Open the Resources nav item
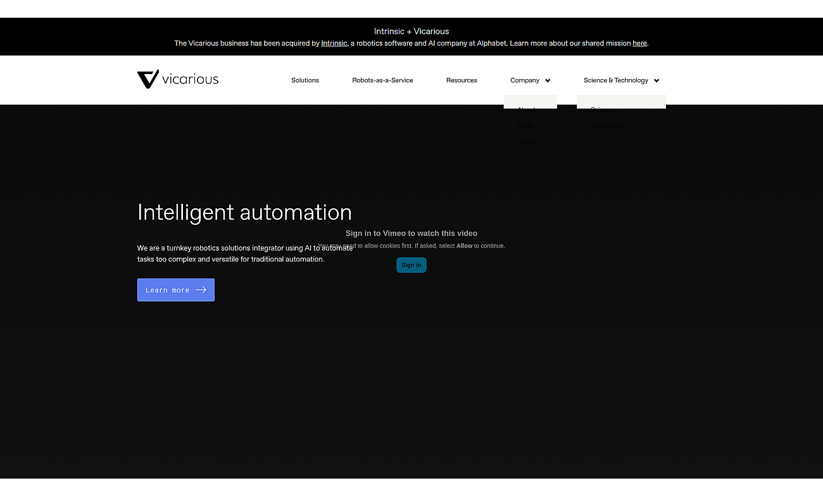Image resolution: width=823 pixels, height=499 pixels. click(462, 80)
